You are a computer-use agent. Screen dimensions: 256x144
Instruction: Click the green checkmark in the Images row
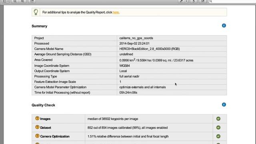218,119
